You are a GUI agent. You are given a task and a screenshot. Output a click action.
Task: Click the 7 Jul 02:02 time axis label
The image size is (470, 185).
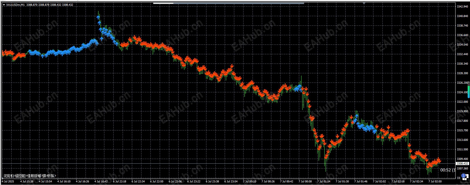379,182
